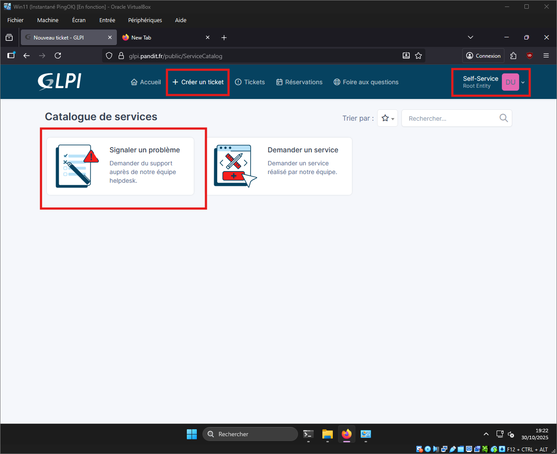Image resolution: width=557 pixels, height=454 pixels.
Task: Click the magnifier icon in catalogue search
Action: coord(504,118)
